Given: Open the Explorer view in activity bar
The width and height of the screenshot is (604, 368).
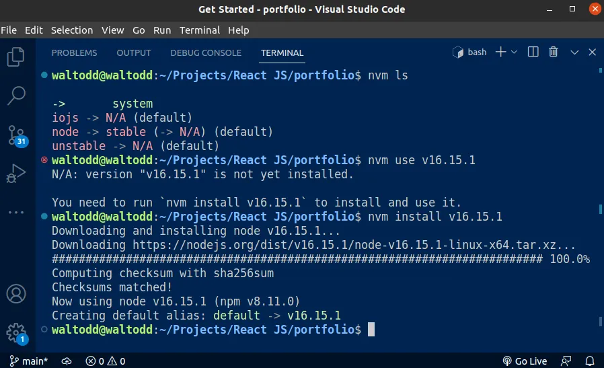Looking at the screenshot, I should [16, 57].
